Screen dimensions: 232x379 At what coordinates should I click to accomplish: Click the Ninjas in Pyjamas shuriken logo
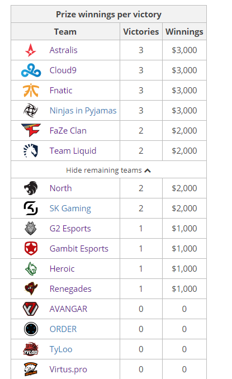31,111
